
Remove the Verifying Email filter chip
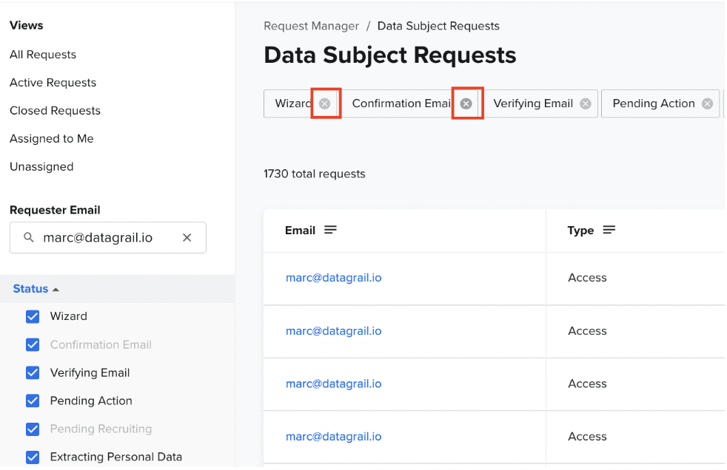tap(586, 103)
